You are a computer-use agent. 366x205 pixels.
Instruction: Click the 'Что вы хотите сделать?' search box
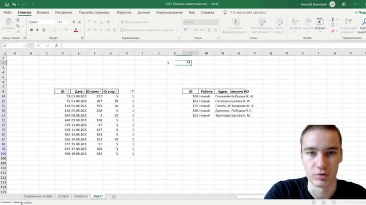point(248,13)
